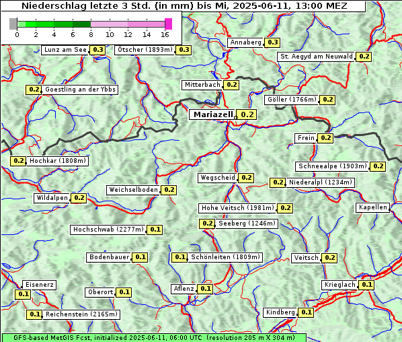Screen dimensions: 402x342
Task: Select the Kindberg label
Action: click(x=280, y=312)
